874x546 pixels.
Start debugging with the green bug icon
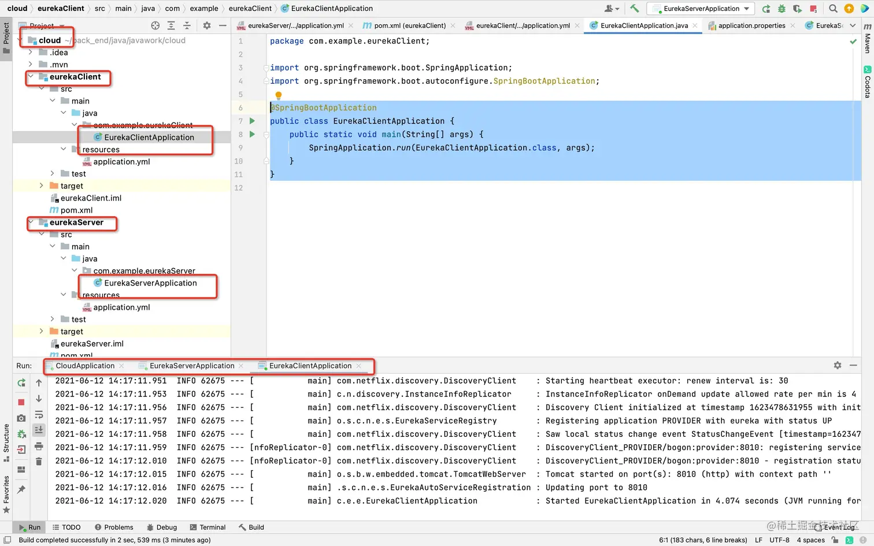(782, 9)
